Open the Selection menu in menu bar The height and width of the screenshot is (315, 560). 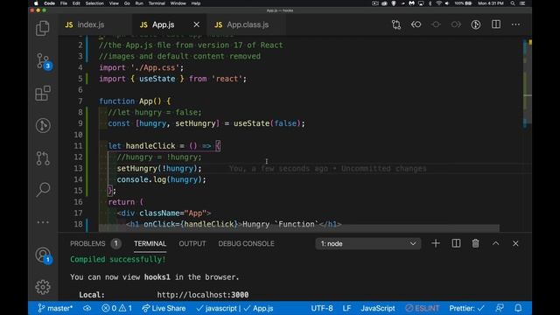(94, 3)
